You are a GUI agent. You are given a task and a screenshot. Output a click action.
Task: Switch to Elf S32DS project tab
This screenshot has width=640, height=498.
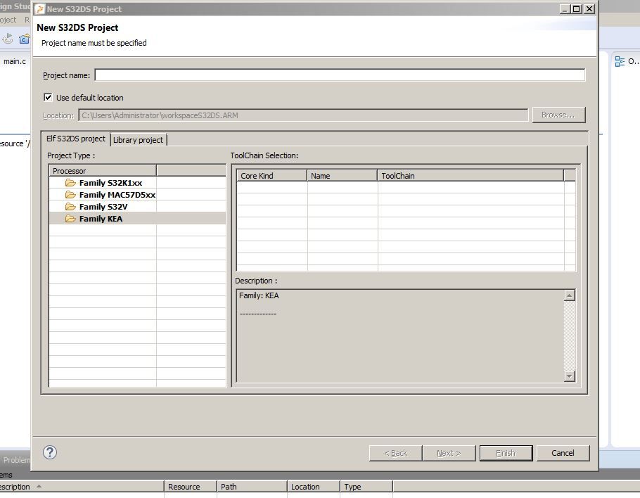coord(76,139)
